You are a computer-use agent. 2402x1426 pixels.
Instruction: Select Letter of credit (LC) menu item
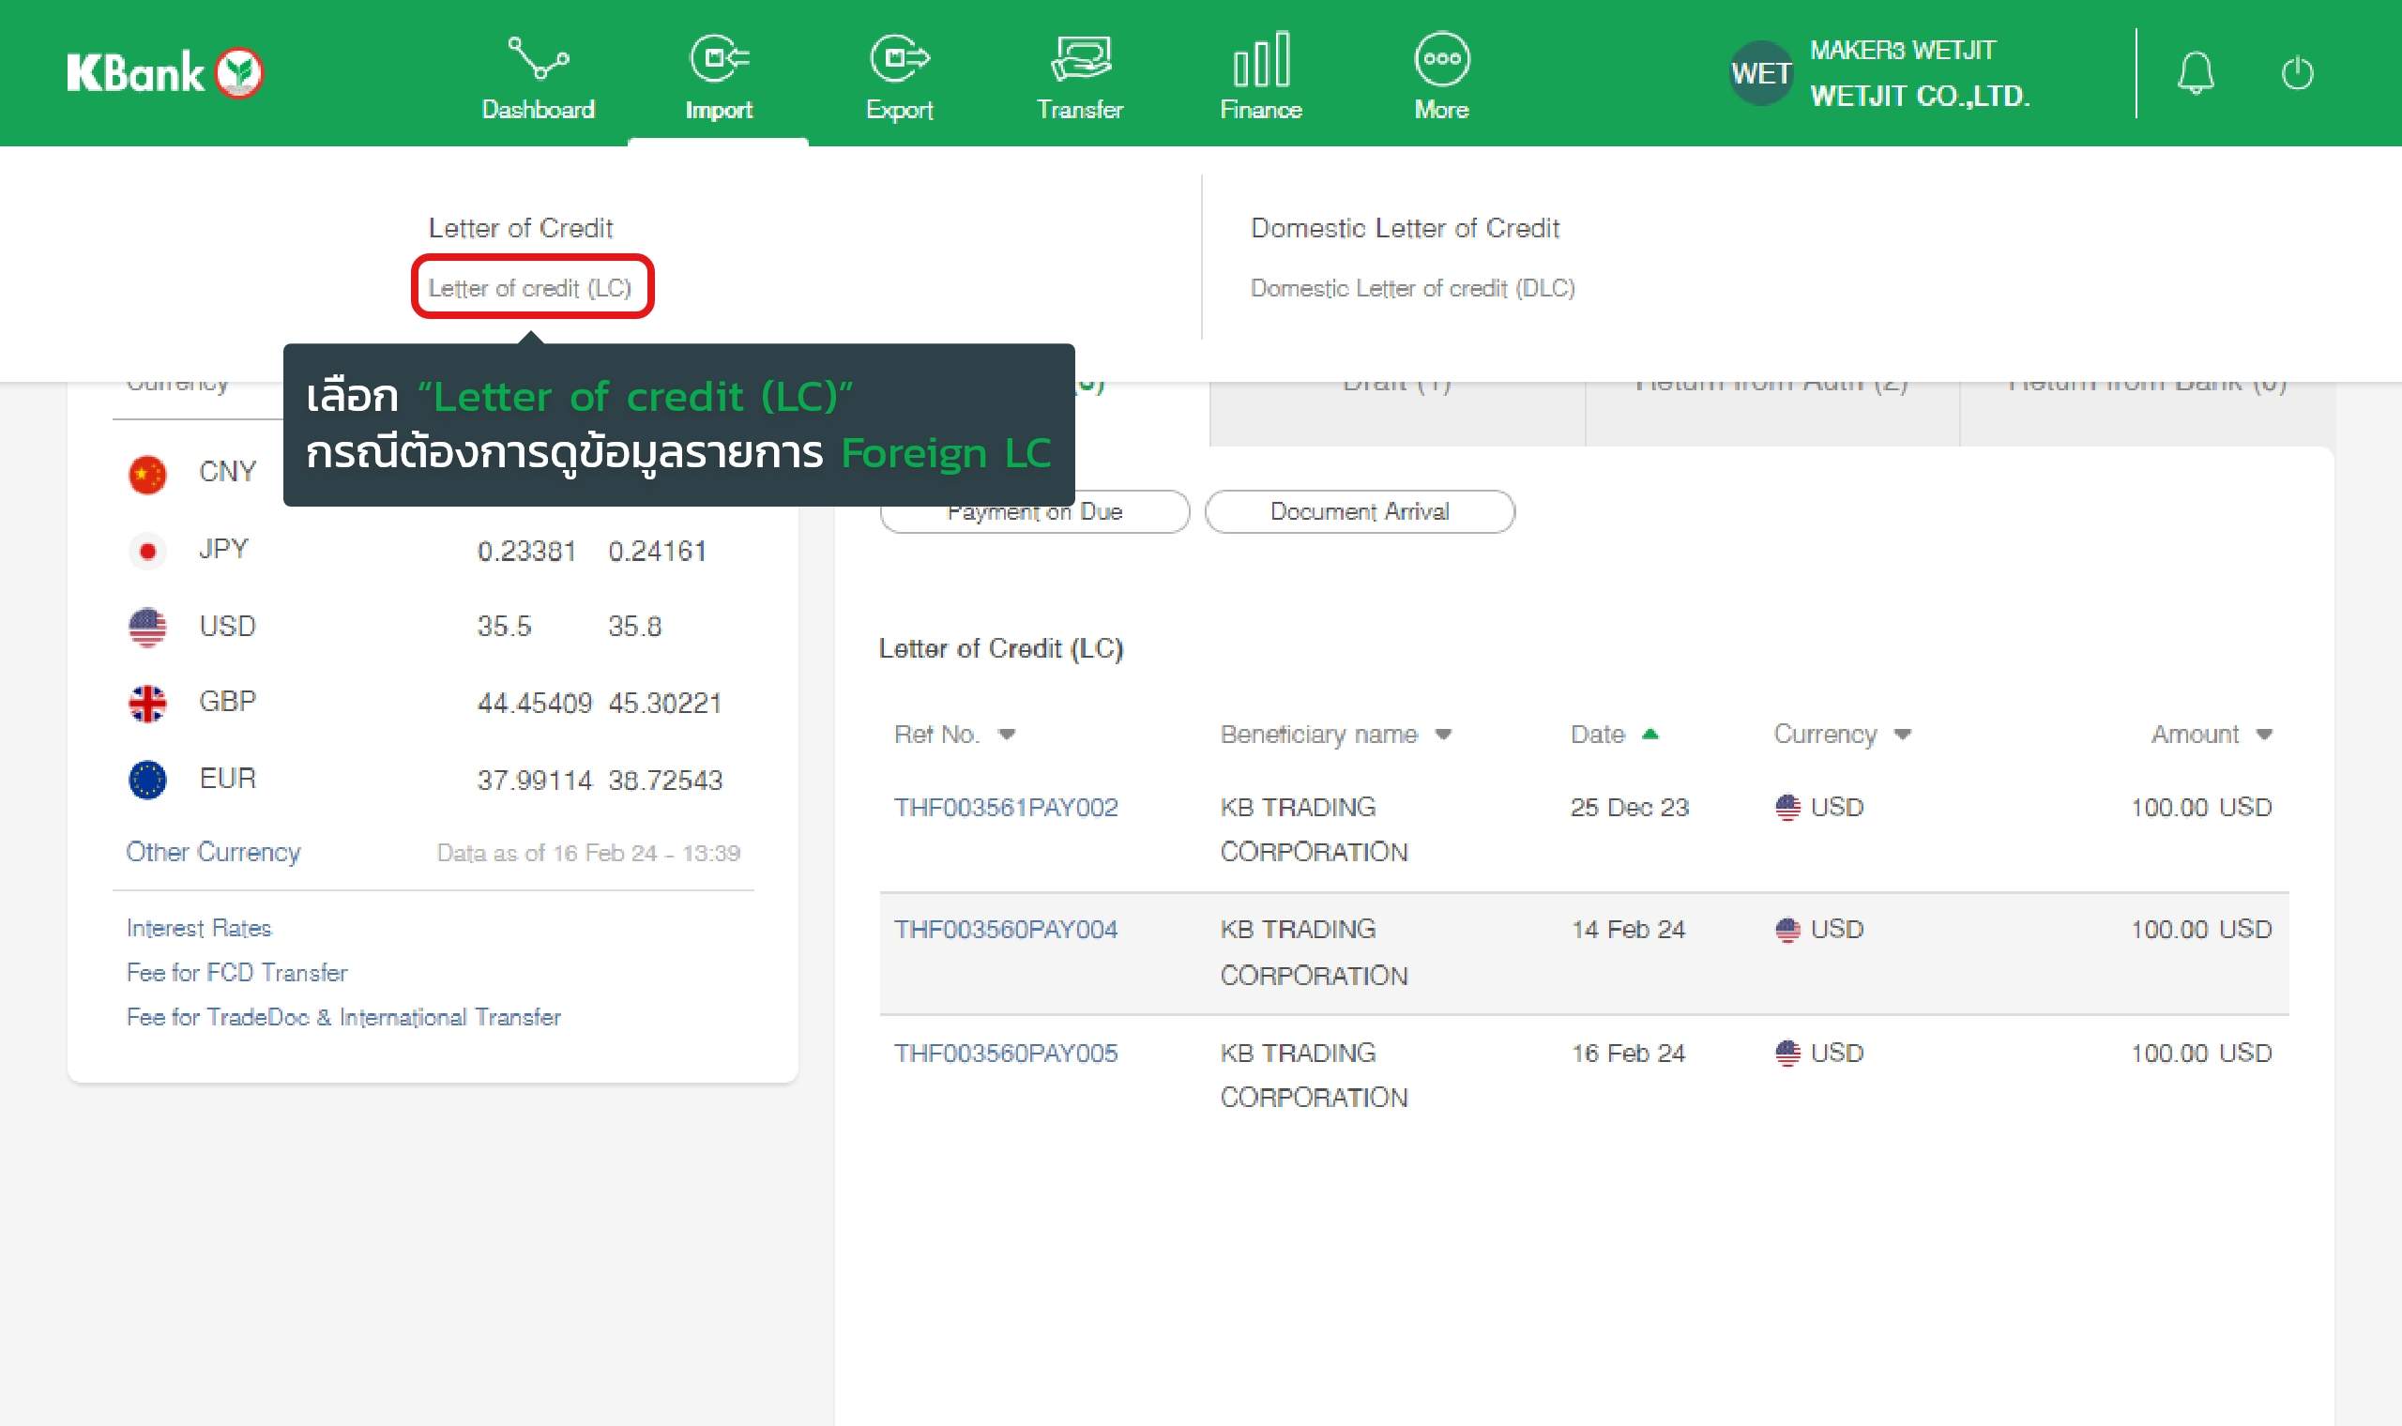tap(529, 288)
